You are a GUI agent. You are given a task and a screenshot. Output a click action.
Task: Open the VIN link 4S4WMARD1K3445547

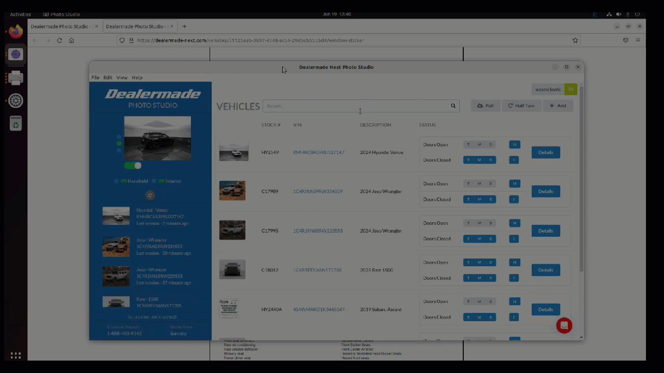click(x=319, y=309)
